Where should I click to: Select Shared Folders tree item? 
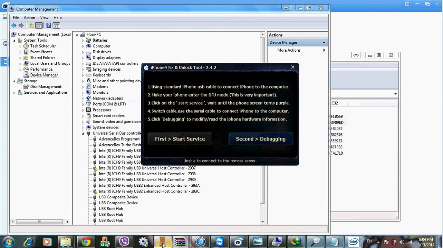42,58
